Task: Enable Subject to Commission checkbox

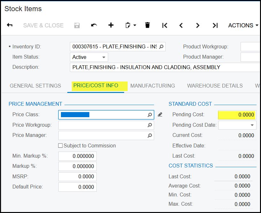Action: [60, 146]
